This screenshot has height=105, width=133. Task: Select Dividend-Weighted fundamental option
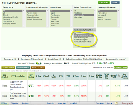pyautogui.click(x=81, y=38)
